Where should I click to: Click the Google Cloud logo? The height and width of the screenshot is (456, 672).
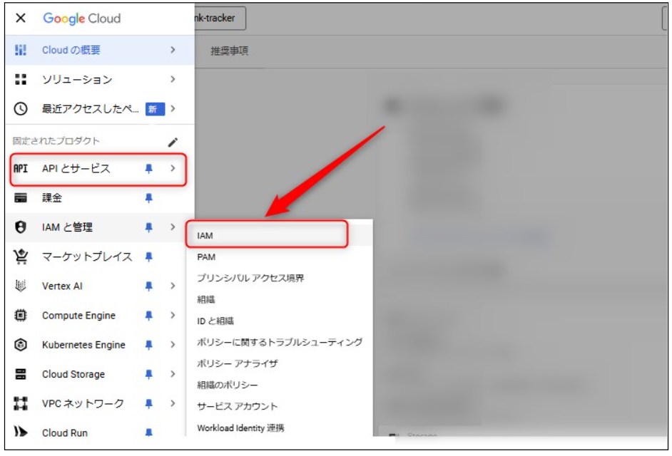point(82,19)
